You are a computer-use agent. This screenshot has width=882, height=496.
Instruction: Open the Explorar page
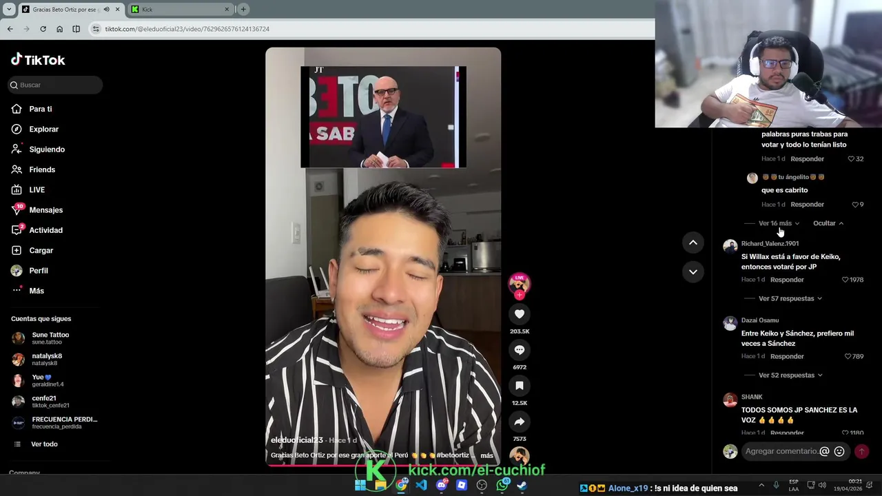pos(35,129)
